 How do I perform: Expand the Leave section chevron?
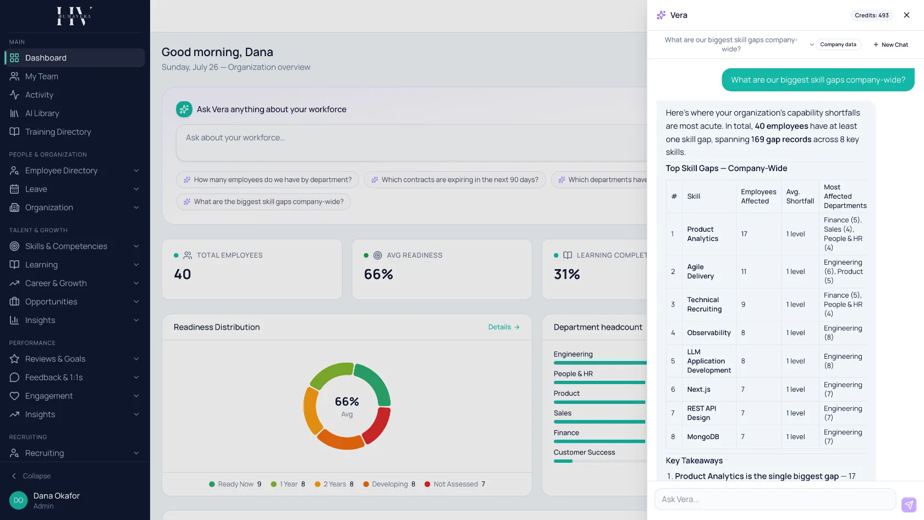coord(136,189)
